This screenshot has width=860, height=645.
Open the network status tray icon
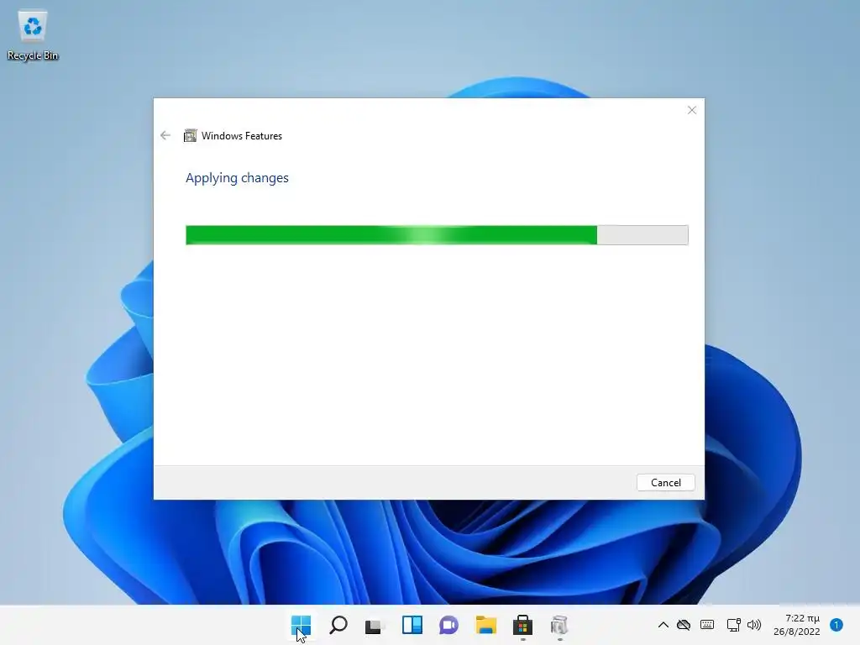point(733,625)
